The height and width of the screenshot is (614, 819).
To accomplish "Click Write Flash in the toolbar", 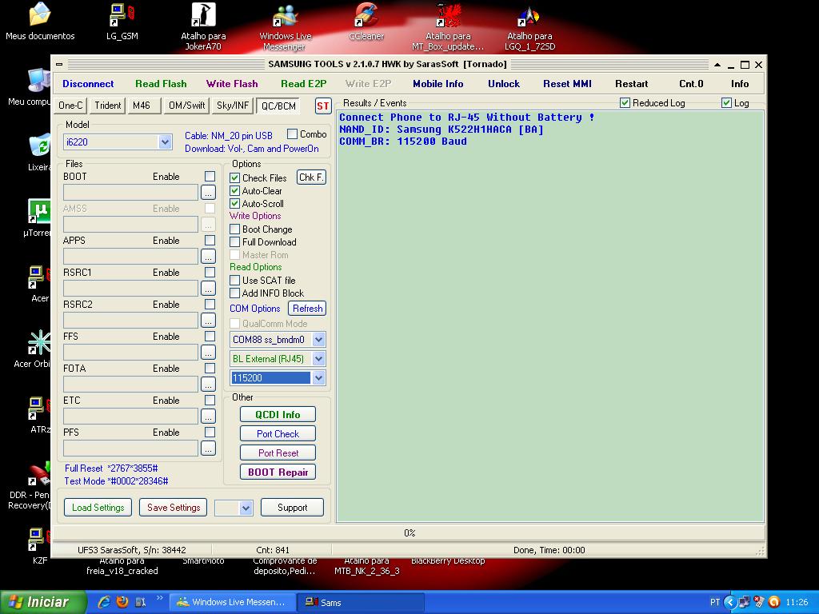I will tap(232, 83).
